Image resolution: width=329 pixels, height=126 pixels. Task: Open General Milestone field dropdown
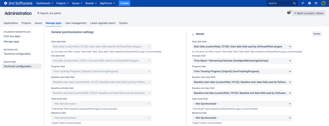coord(101,118)
